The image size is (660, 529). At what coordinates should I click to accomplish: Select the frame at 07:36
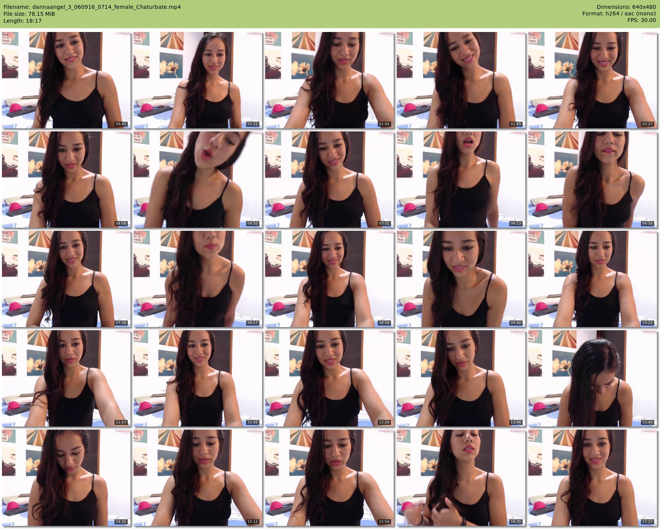(x=66, y=279)
